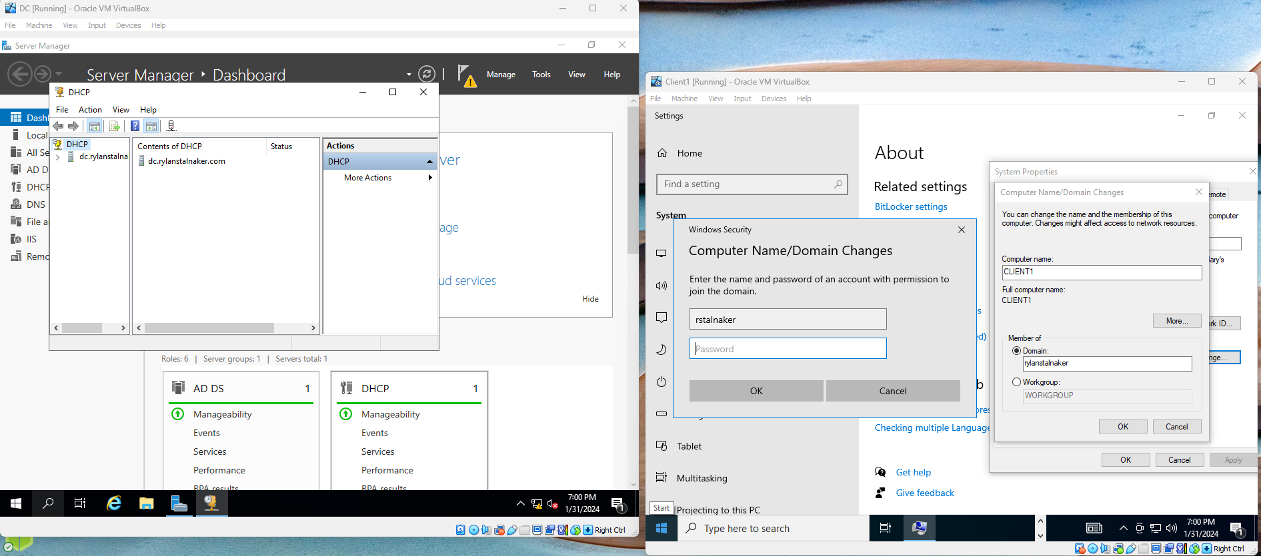This screenshot has height=556, width=1261.
Task: Click Back arrow in DHCP console toolbar
Action: (x=58, y=126)
